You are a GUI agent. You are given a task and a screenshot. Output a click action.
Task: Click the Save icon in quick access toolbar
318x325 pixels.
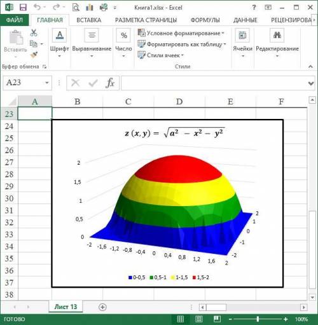[x=23, y=8]
